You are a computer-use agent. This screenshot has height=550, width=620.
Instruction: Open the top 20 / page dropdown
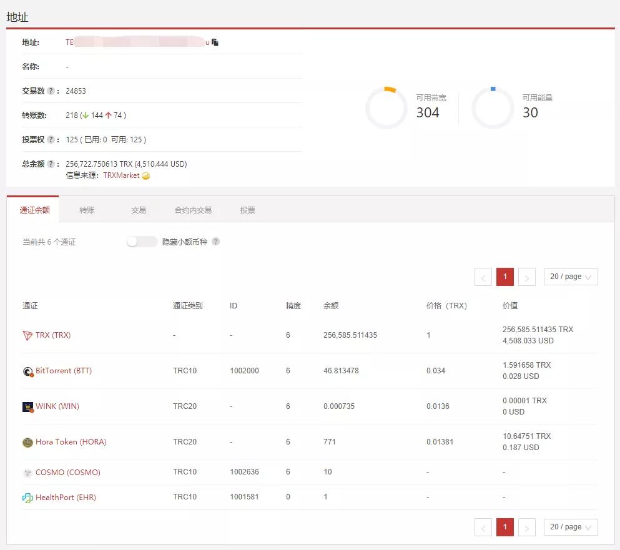571,277
